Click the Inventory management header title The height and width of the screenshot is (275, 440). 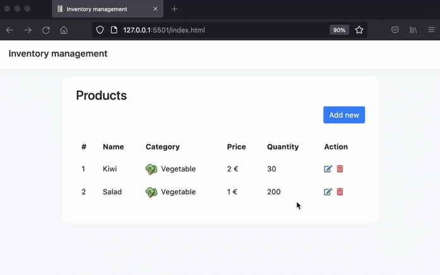[x=58, y=54]
